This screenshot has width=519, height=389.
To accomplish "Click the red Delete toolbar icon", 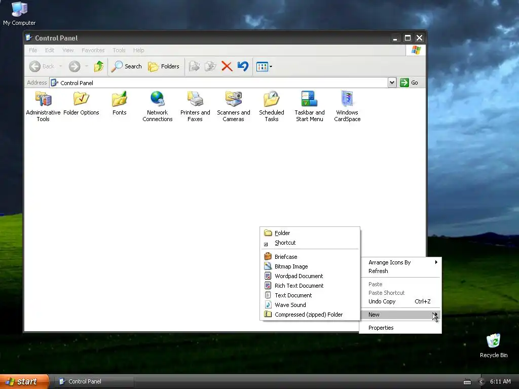I will coord(227,66).
